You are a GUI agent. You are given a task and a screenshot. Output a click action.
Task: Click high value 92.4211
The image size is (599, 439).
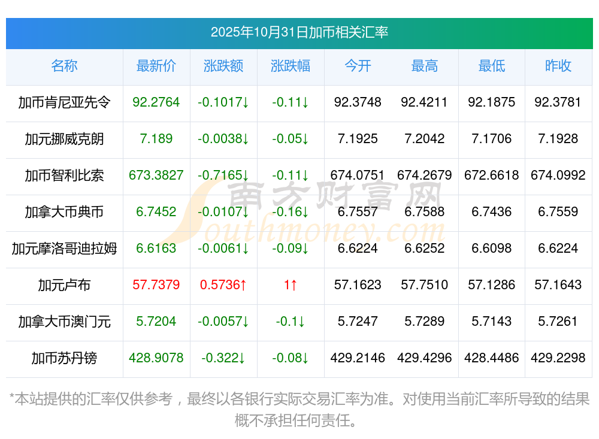coord(425,102)
